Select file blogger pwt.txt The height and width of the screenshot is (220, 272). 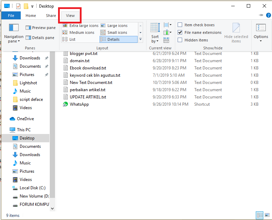84,54
